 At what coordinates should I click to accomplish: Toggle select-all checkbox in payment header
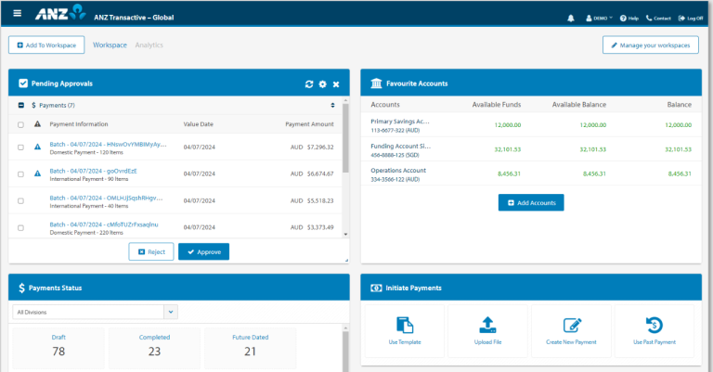(20, 124)
